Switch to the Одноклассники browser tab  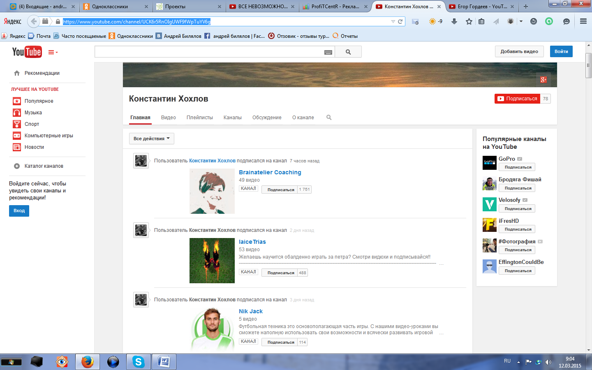115,7
